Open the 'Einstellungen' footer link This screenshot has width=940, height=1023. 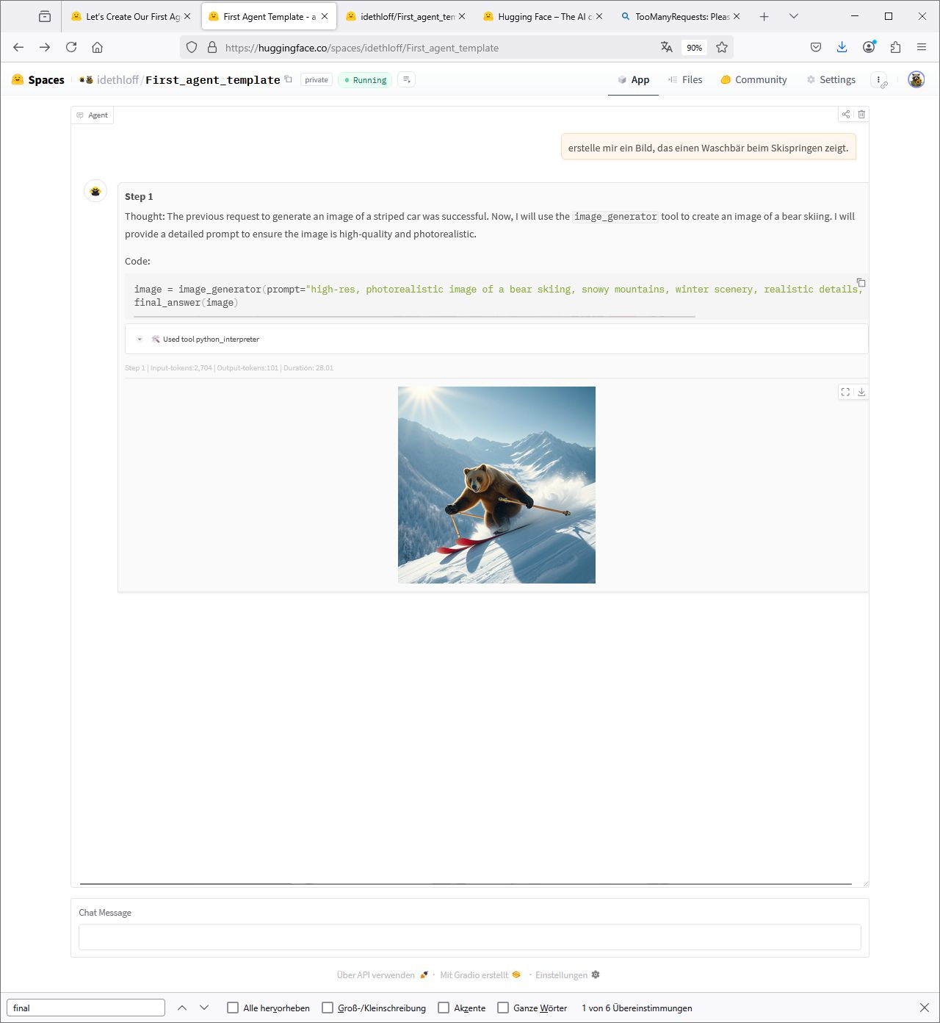point(568,975)
